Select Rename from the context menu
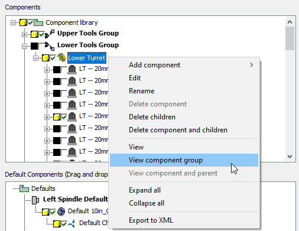The image size is (299, 231). click(x=184, y=91)
